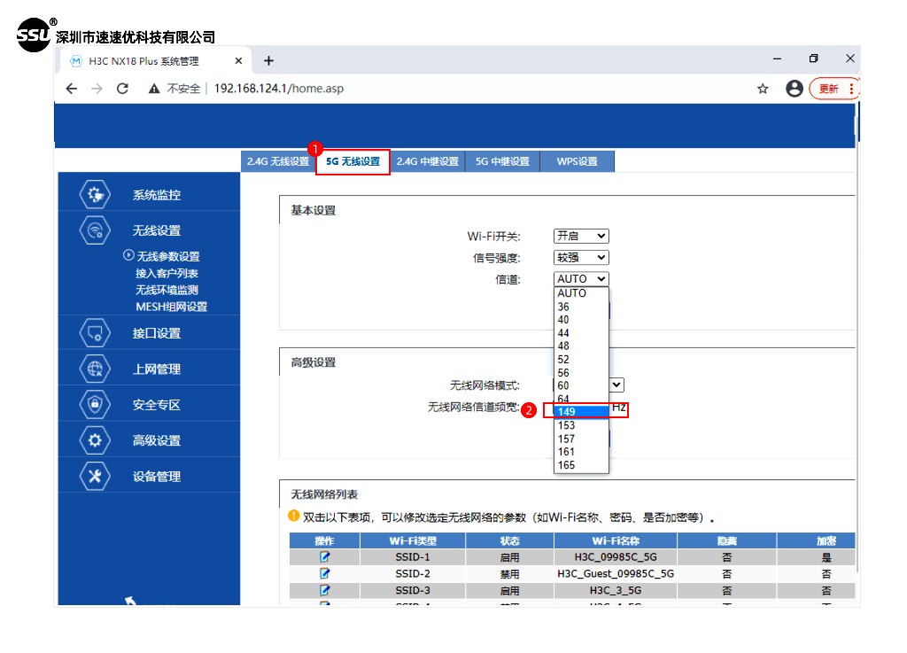Reload the page in browser
The width and height of the screenshot is (907, 653).
point(123,89)
